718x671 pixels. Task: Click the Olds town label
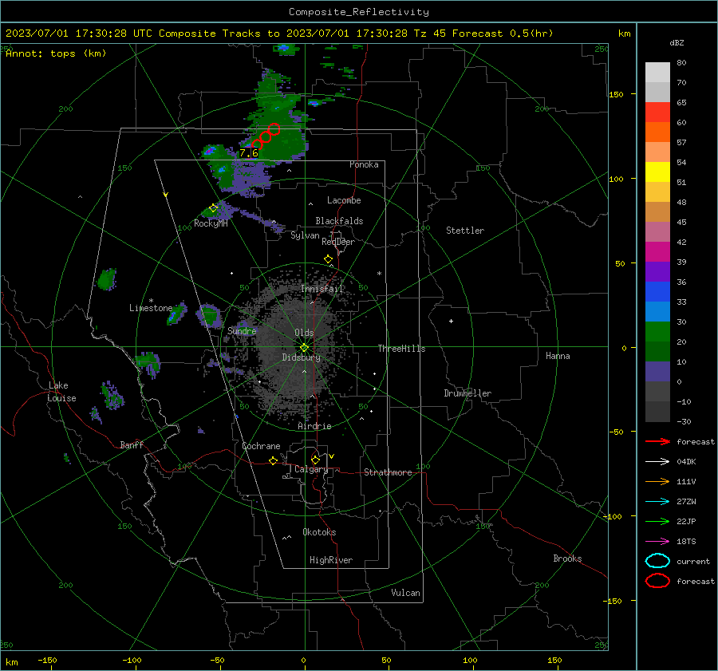pyautogui.click(x=304, y=333)
